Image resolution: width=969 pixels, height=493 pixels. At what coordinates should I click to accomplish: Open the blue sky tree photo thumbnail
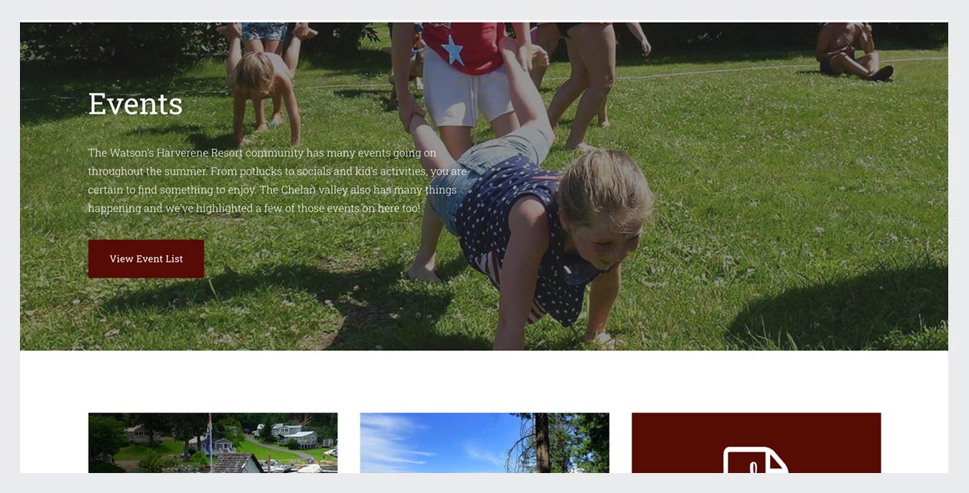tap(484, 443)
